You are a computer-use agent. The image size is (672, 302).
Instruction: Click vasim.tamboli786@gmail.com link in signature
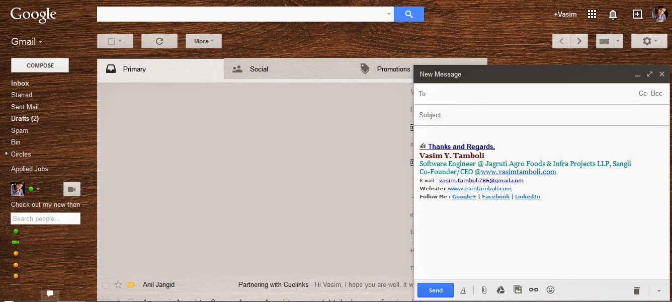[481, 180]
